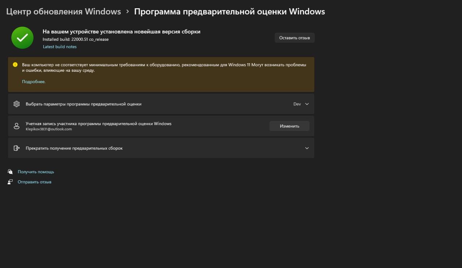Select the Installed build 22000.51 text

point(75,39)
